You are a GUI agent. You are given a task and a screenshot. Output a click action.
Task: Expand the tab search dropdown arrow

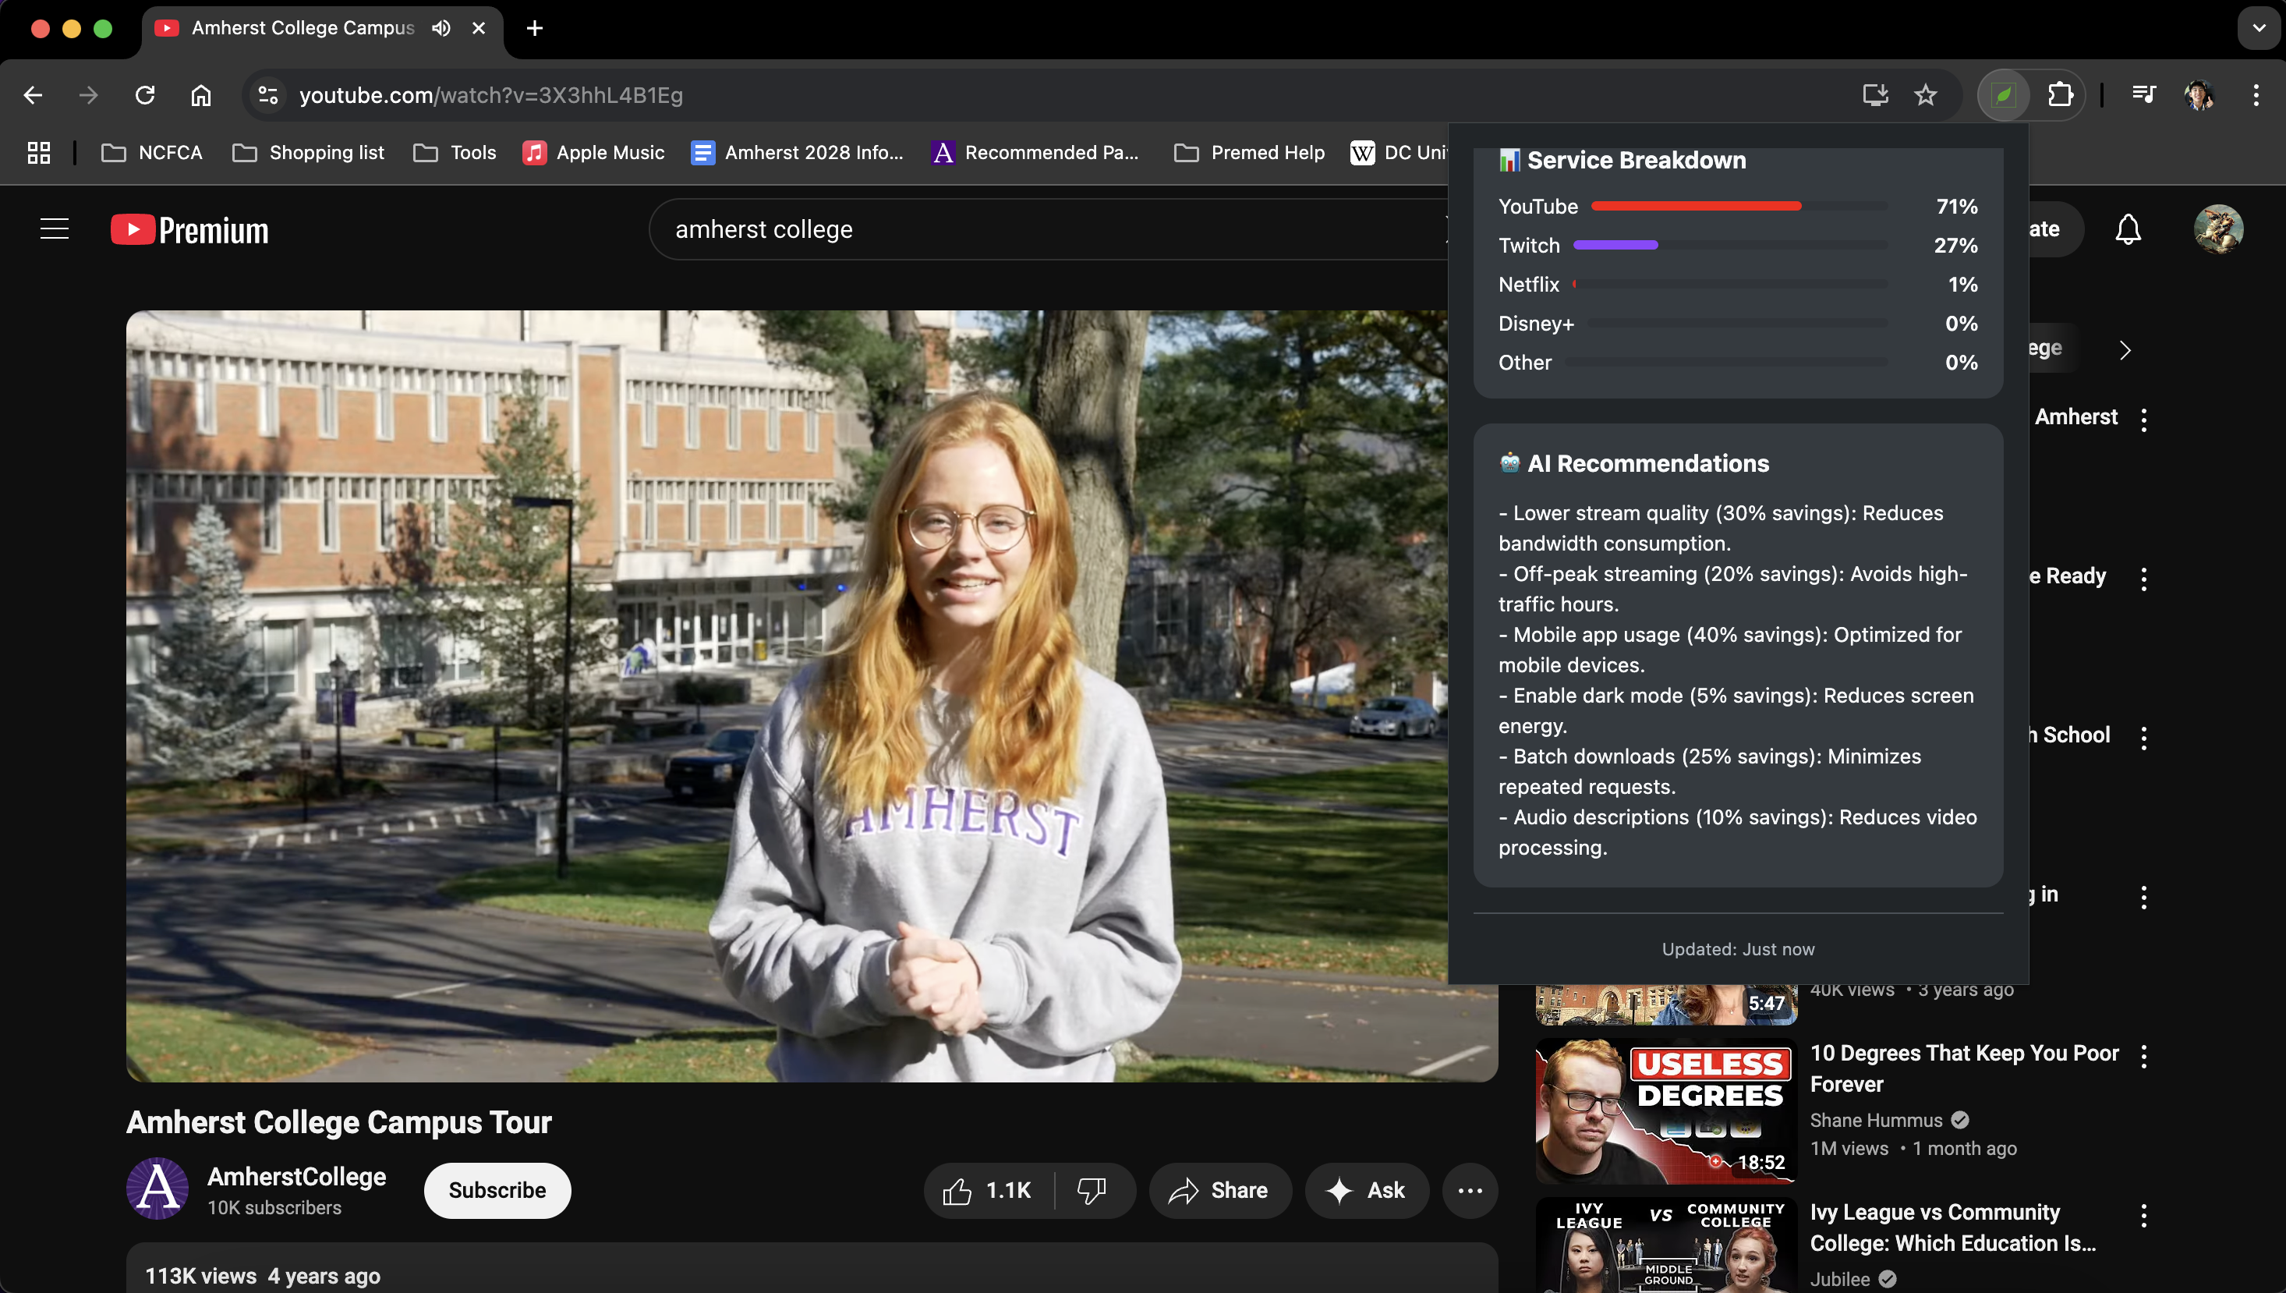[2259, 28]
